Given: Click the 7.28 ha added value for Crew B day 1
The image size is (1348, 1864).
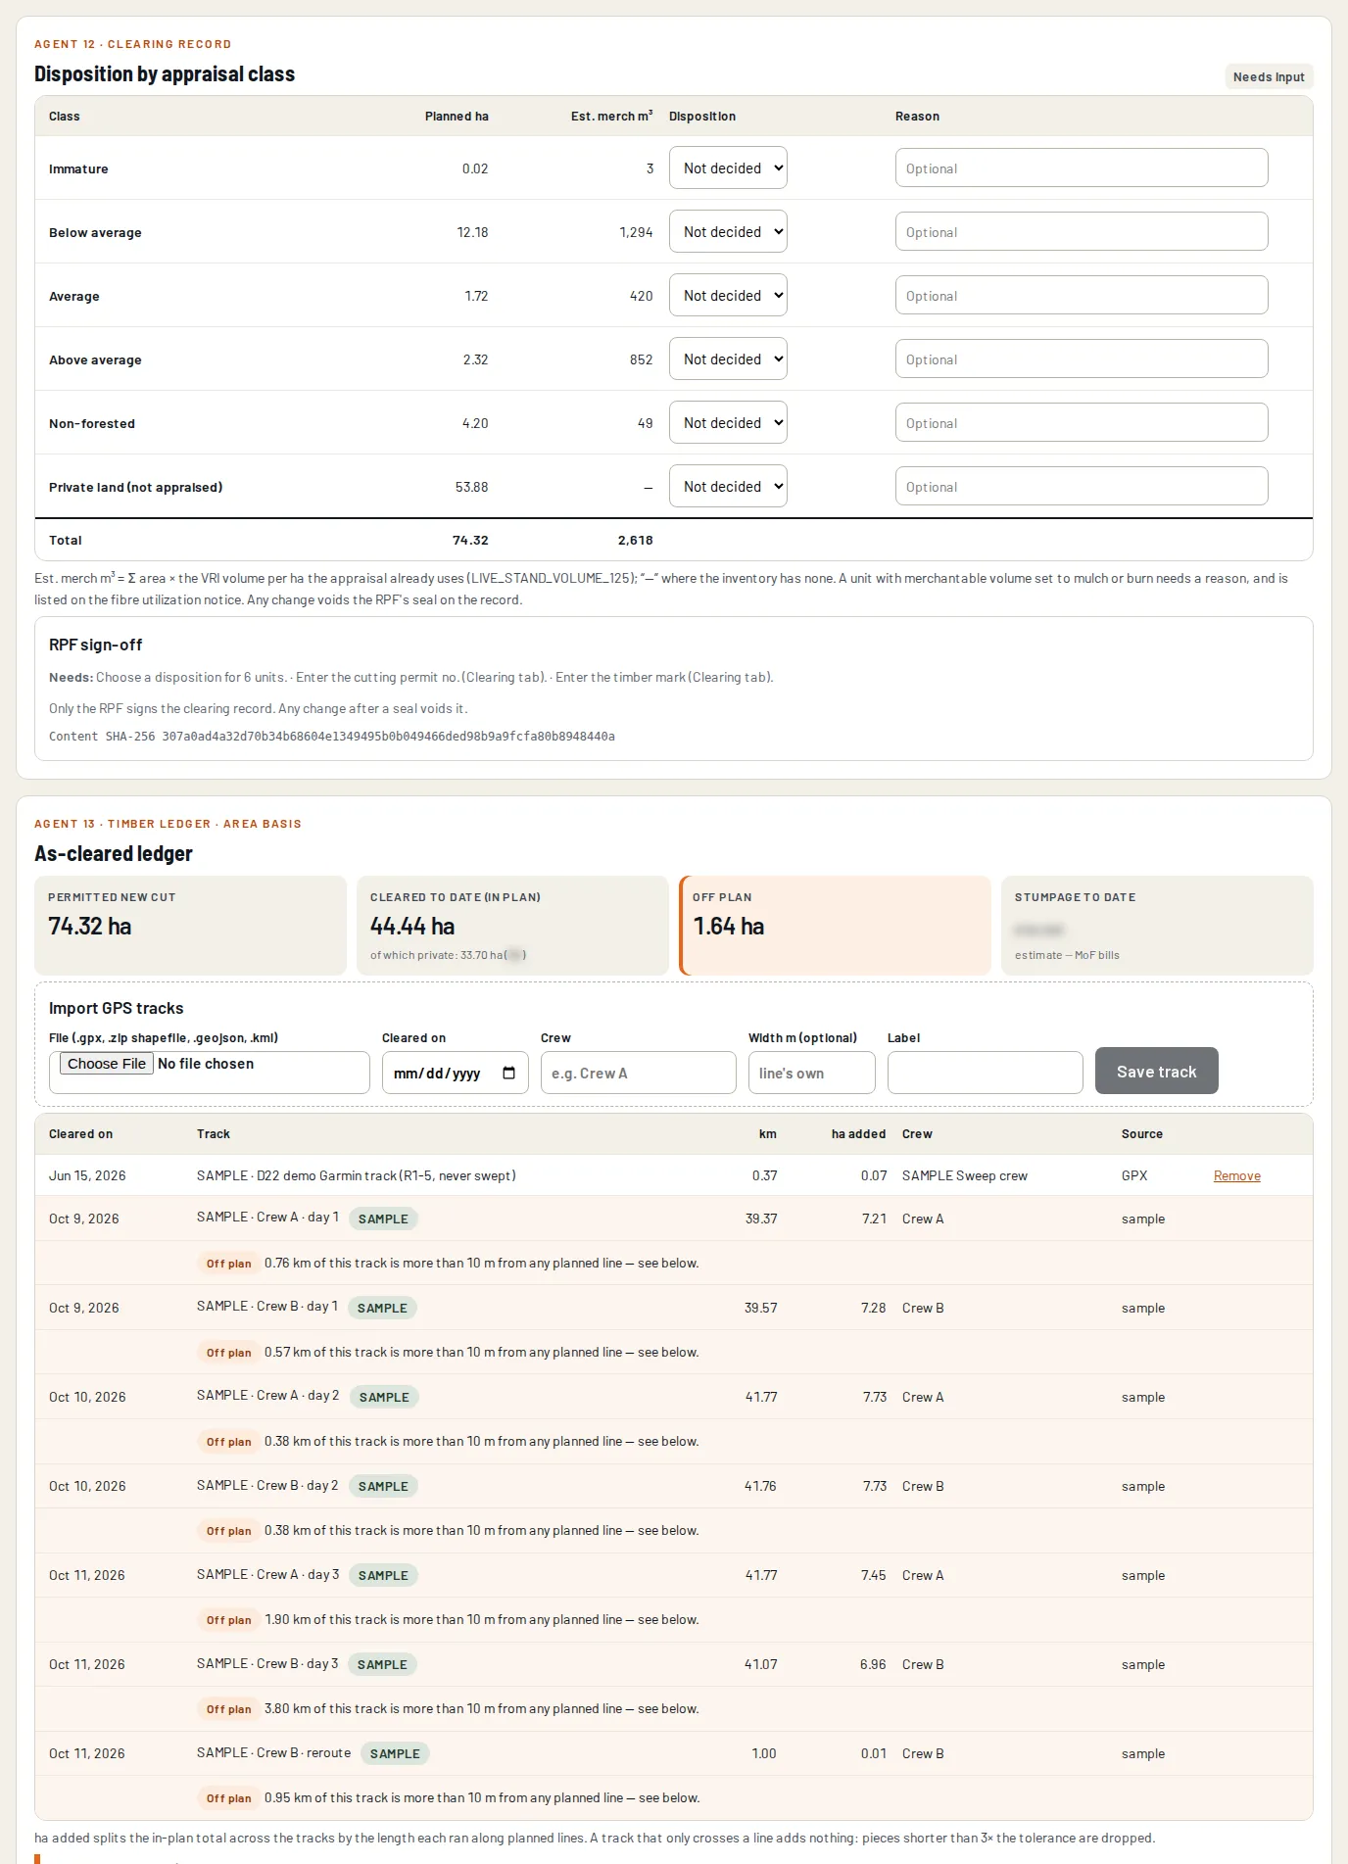Looking at the screenshot, I should [x=873, y=1309].
